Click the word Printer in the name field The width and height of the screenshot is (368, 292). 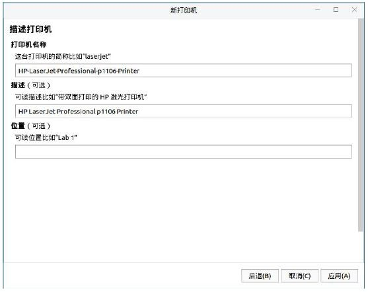pyautogui.click(x=128, y=71)
